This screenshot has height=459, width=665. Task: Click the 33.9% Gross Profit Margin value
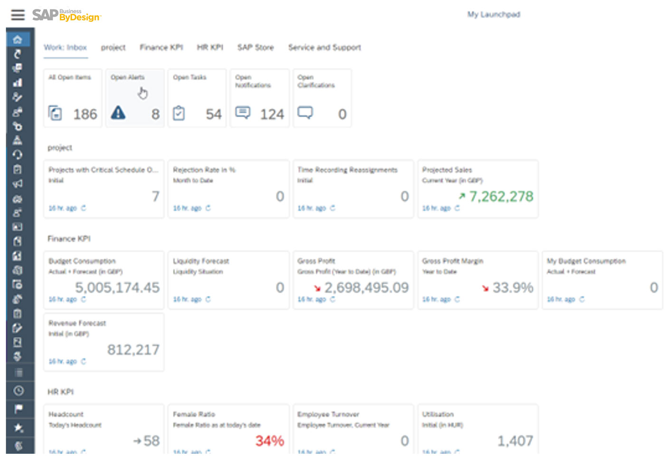(x=513, y=287)
